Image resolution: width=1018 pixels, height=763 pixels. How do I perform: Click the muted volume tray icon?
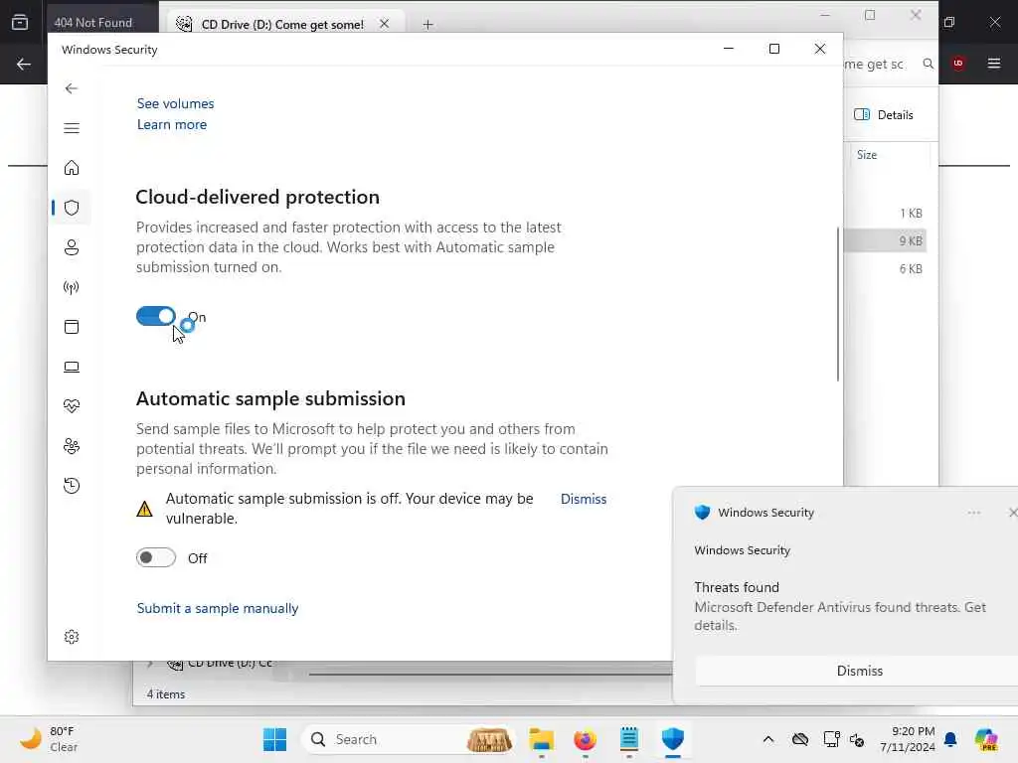(x=857, y=739)
